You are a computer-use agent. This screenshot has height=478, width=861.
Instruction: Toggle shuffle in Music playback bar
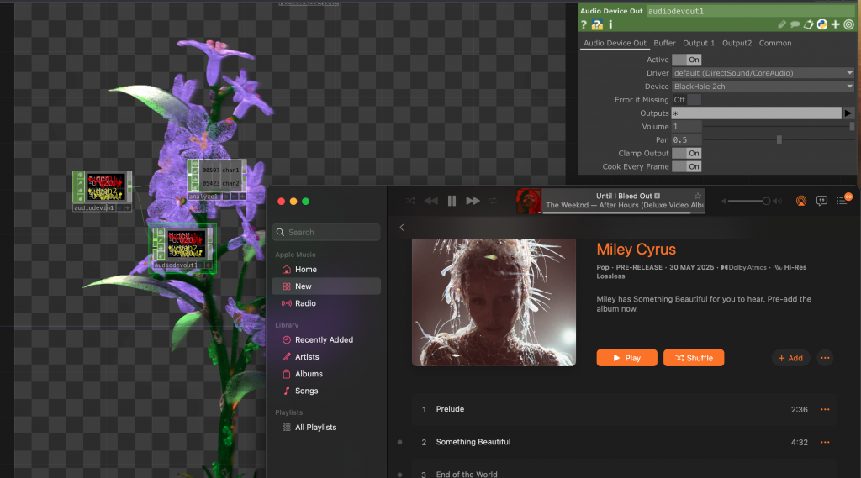pyautogui.click(x=410, y=201)
